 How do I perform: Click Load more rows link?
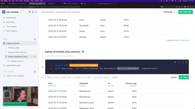click(x=184, y=40)
